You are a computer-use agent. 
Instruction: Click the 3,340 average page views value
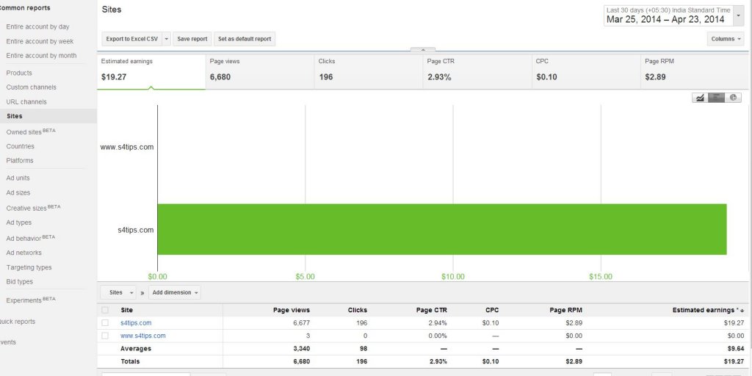point(302,349)
